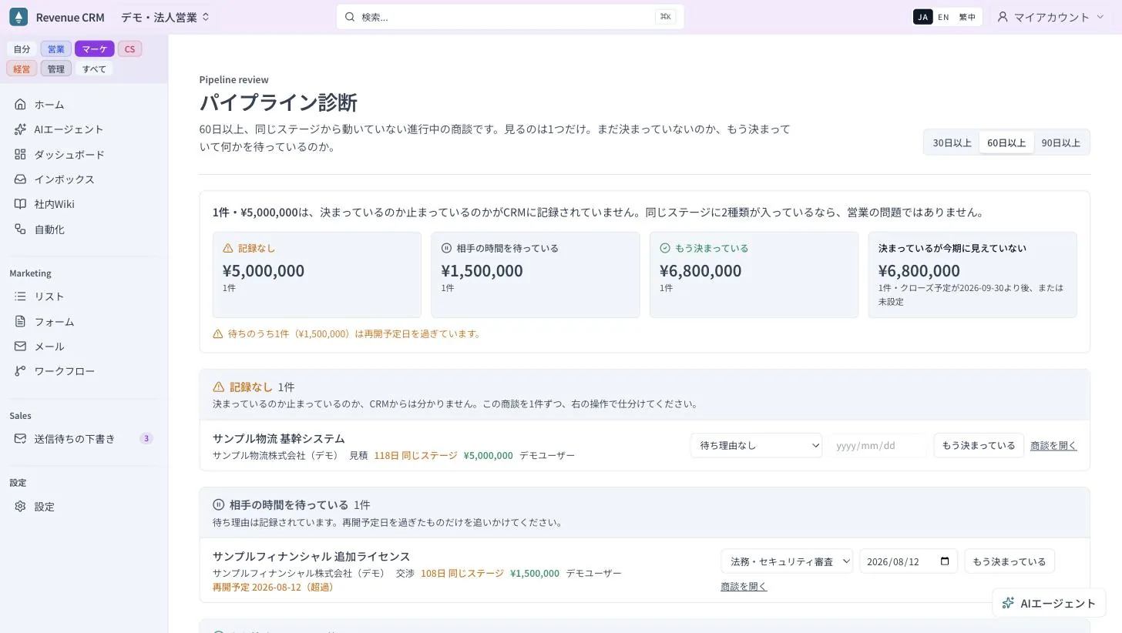Click the サンプル物流 基幹システム deal title
Viewport: 1122px width, 633px height.
point(279,438)
